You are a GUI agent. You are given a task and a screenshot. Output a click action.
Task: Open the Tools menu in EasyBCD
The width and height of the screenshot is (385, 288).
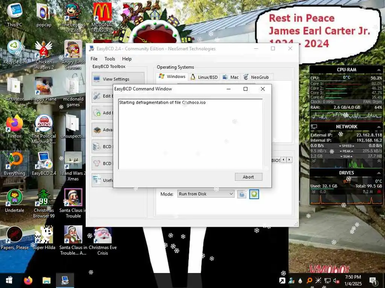(x=110, y=59)
